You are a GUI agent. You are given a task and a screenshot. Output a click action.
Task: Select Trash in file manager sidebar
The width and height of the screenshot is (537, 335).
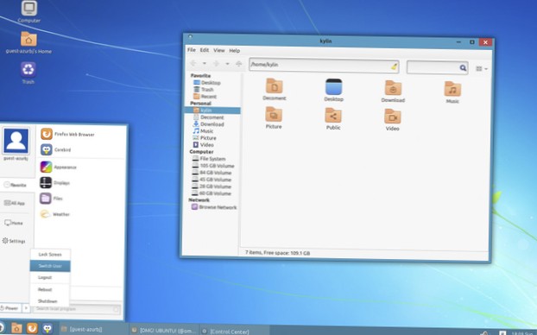(x=204, y=90)
